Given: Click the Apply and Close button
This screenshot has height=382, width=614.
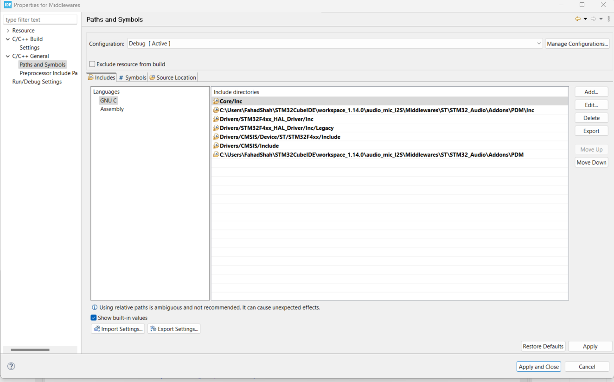Looking at the screenshot, I should pos(538,366).
